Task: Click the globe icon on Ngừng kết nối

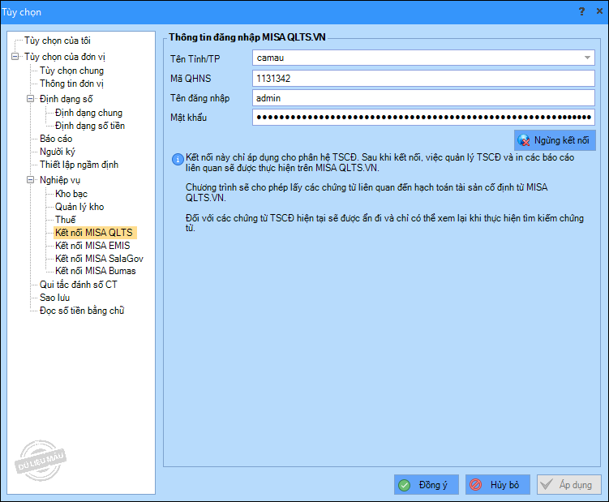Action: [524, 140]
